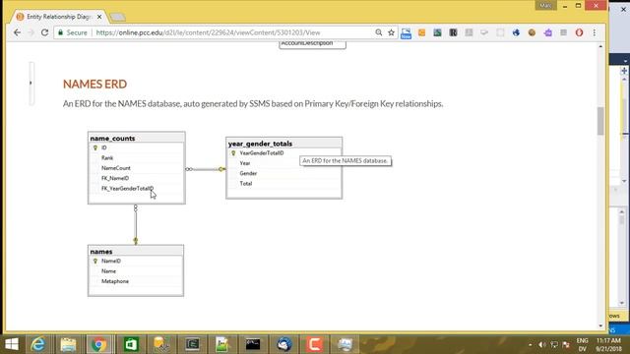Click the page vertical scrollbar thumb
The image size is (630, 354).
tap(600, 121)
